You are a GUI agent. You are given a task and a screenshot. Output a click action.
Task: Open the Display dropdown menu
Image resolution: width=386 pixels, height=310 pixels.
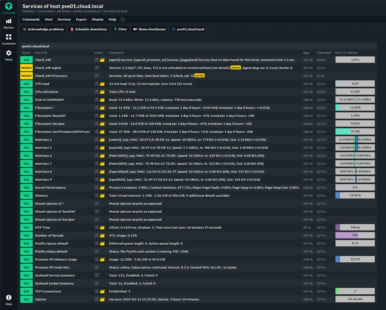(98, 19)
